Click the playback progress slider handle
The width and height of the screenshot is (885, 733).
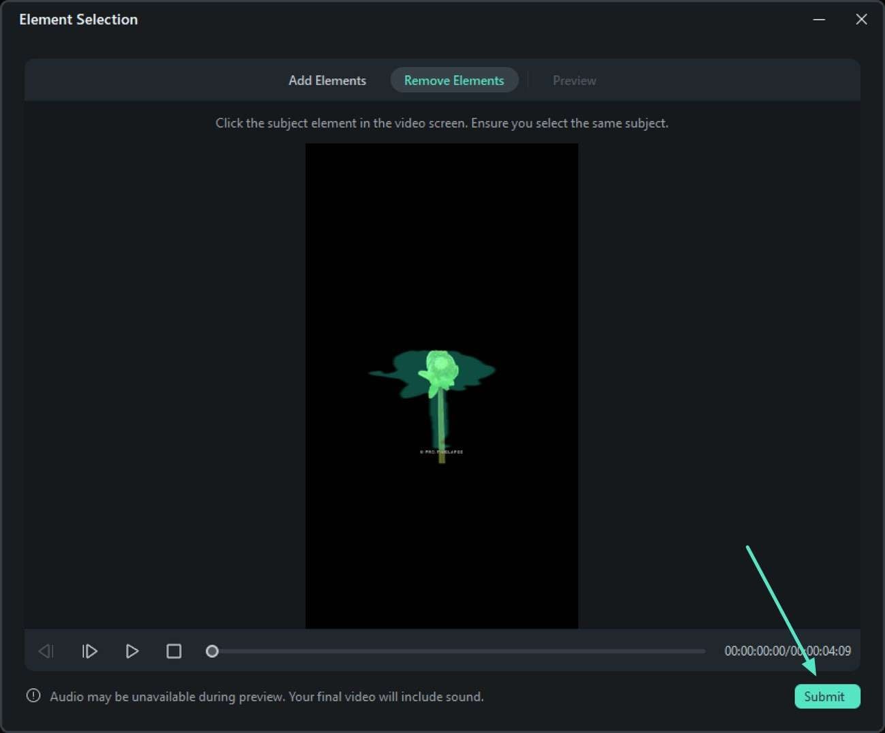212,651
